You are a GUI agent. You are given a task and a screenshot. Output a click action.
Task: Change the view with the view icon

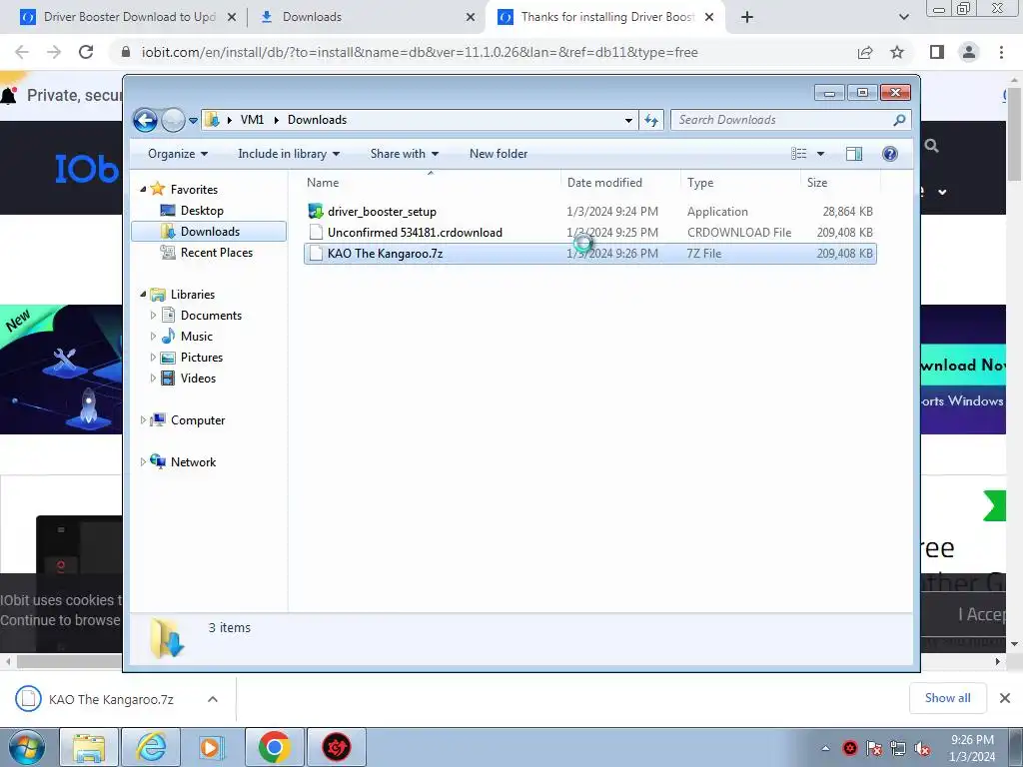(799, 154)
